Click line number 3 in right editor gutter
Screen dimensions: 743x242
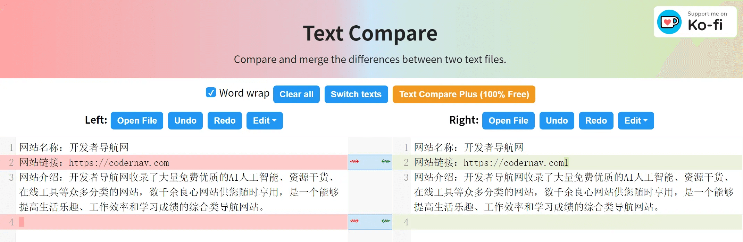pyautogui.click(x=406, y=178)
